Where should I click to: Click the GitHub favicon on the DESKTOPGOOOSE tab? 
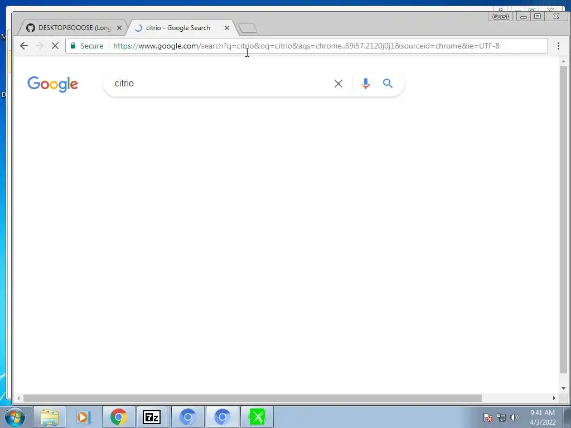pyautogui.click(x=31, y=28)
